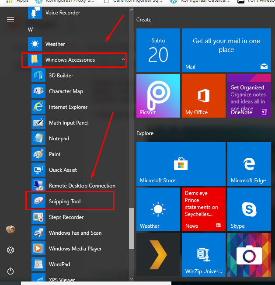Open Remote Desktop Connection icon

click(x=38, y=185)
